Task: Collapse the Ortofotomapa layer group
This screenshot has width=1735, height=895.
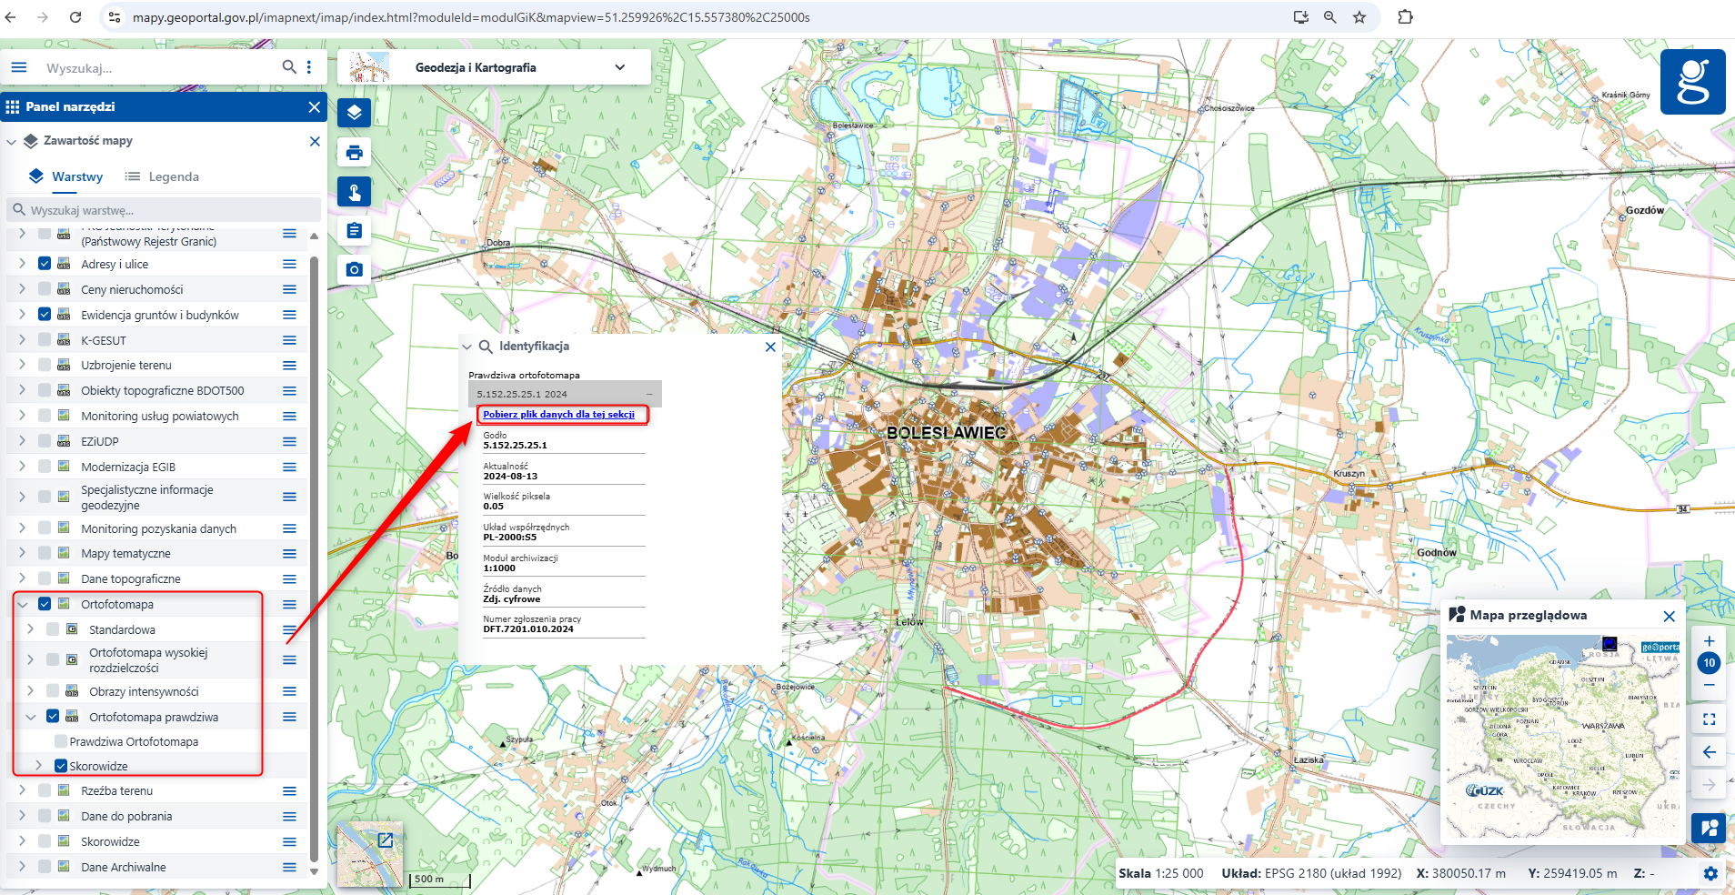Action: pos(23,604)
